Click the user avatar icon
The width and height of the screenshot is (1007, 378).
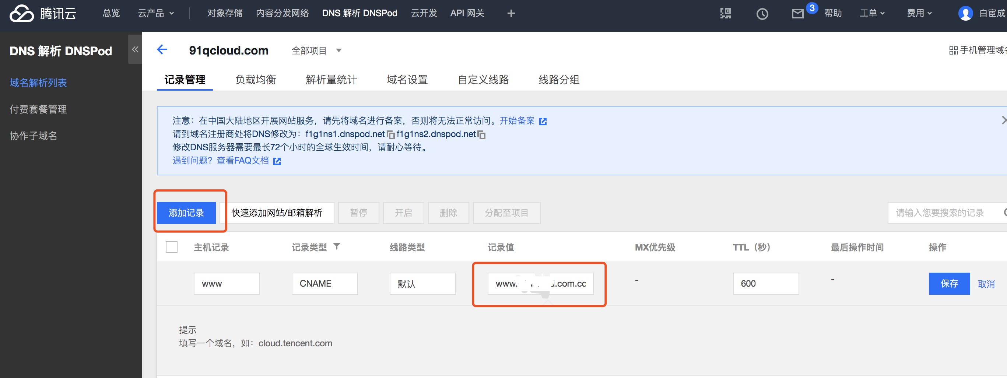(965, 14)
